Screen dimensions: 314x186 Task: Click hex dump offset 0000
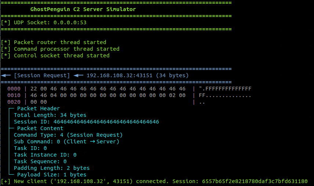click(14, 89)
